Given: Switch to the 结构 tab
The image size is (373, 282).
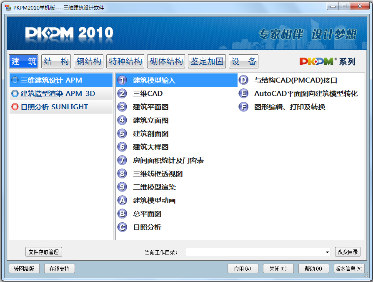Looking at the screenshot, I should pyautogui.click(x=56, y=61).
